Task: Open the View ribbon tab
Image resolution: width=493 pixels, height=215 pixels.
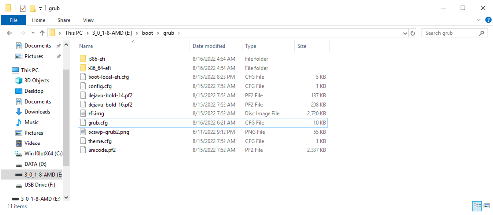Action: 88,20
